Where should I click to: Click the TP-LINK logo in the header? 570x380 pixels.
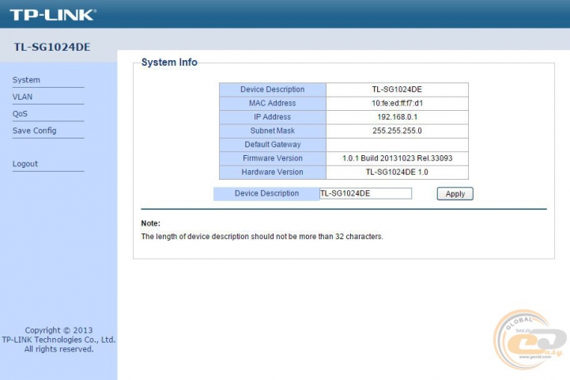point(53,15)
